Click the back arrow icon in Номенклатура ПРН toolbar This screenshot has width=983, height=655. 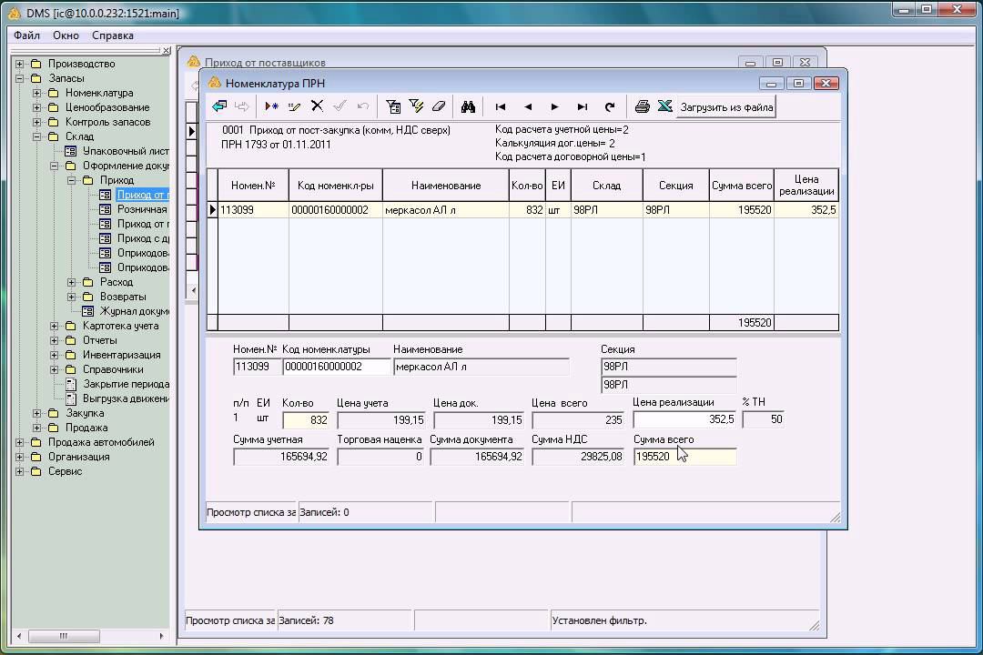pos(219,106)
